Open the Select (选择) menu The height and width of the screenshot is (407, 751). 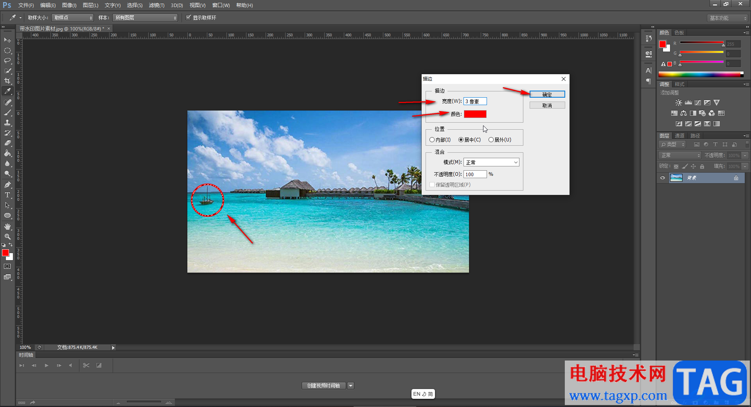point(135,5)
